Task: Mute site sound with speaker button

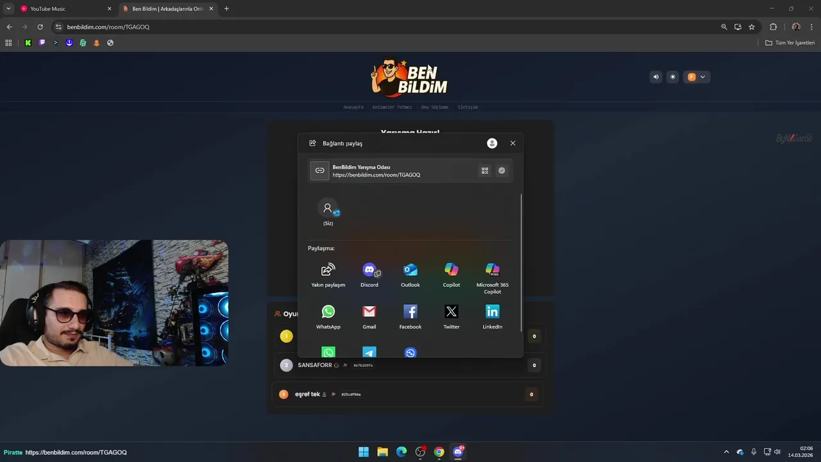Action: 656,77
